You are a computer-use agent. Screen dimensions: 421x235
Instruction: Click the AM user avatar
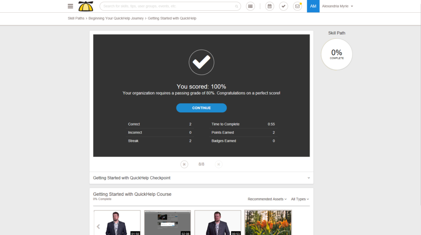tap(313, 6)
